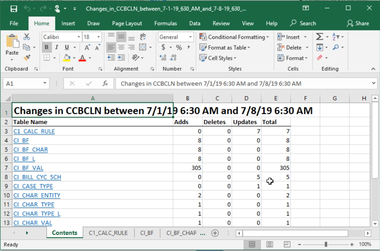Decrease indent in the Alignment group
Viewport: 380px width, 251px height.
pyautogui.click(x=111, y=58)
